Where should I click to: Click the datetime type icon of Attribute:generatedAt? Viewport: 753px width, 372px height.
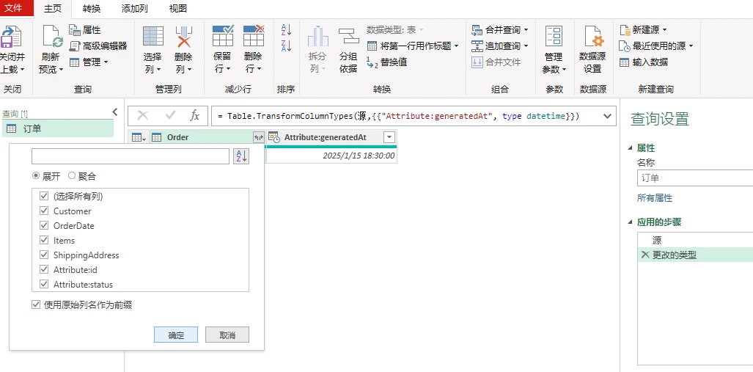[274, 137]
